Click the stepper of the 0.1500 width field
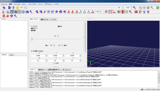The image size is (160, 91). [x=100, y=12]
